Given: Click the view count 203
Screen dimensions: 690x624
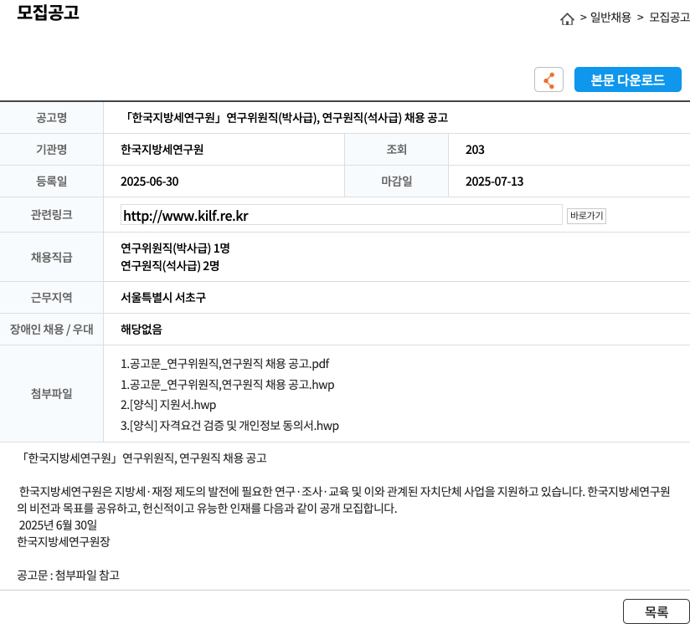Looking at the screenshot, I should point(475,150).
